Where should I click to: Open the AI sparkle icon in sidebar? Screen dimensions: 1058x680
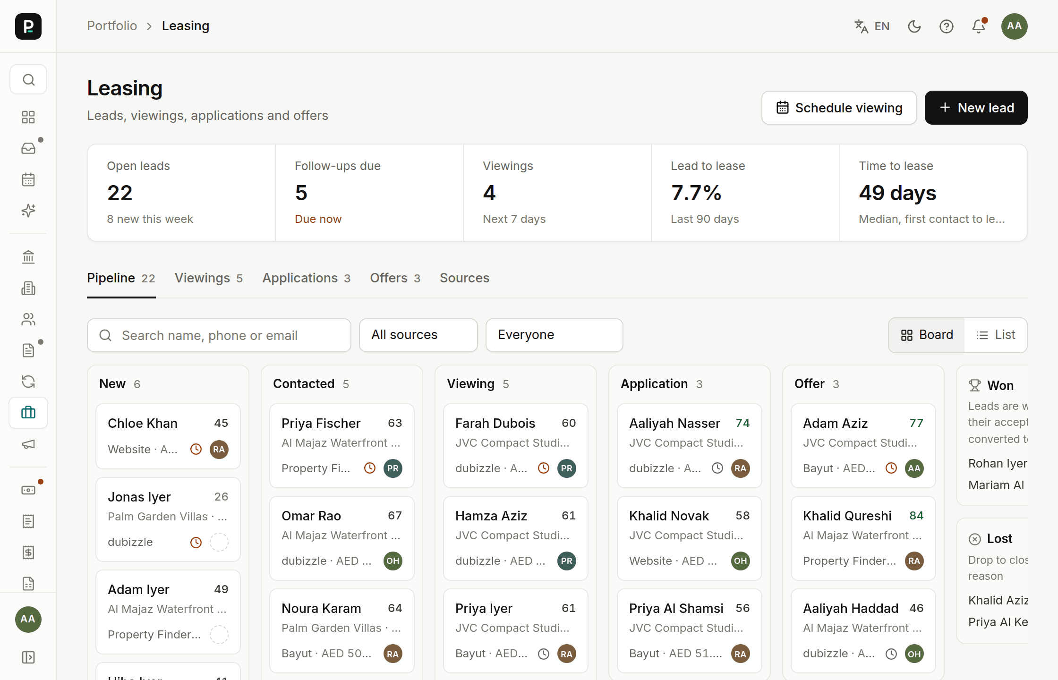point(28,211)
